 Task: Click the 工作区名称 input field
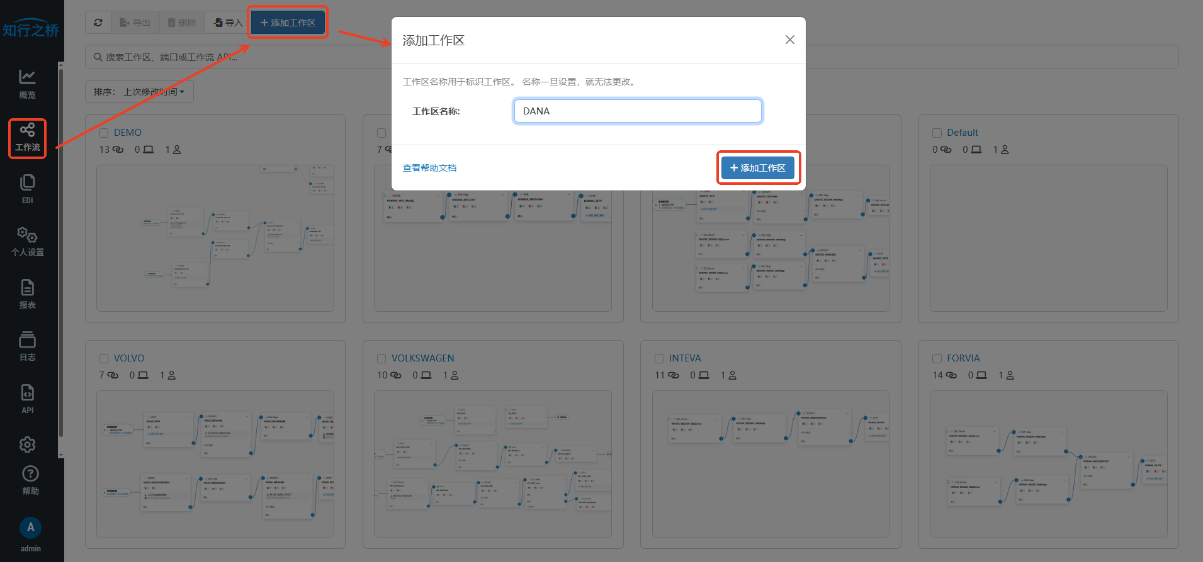[x=638, y=111]
